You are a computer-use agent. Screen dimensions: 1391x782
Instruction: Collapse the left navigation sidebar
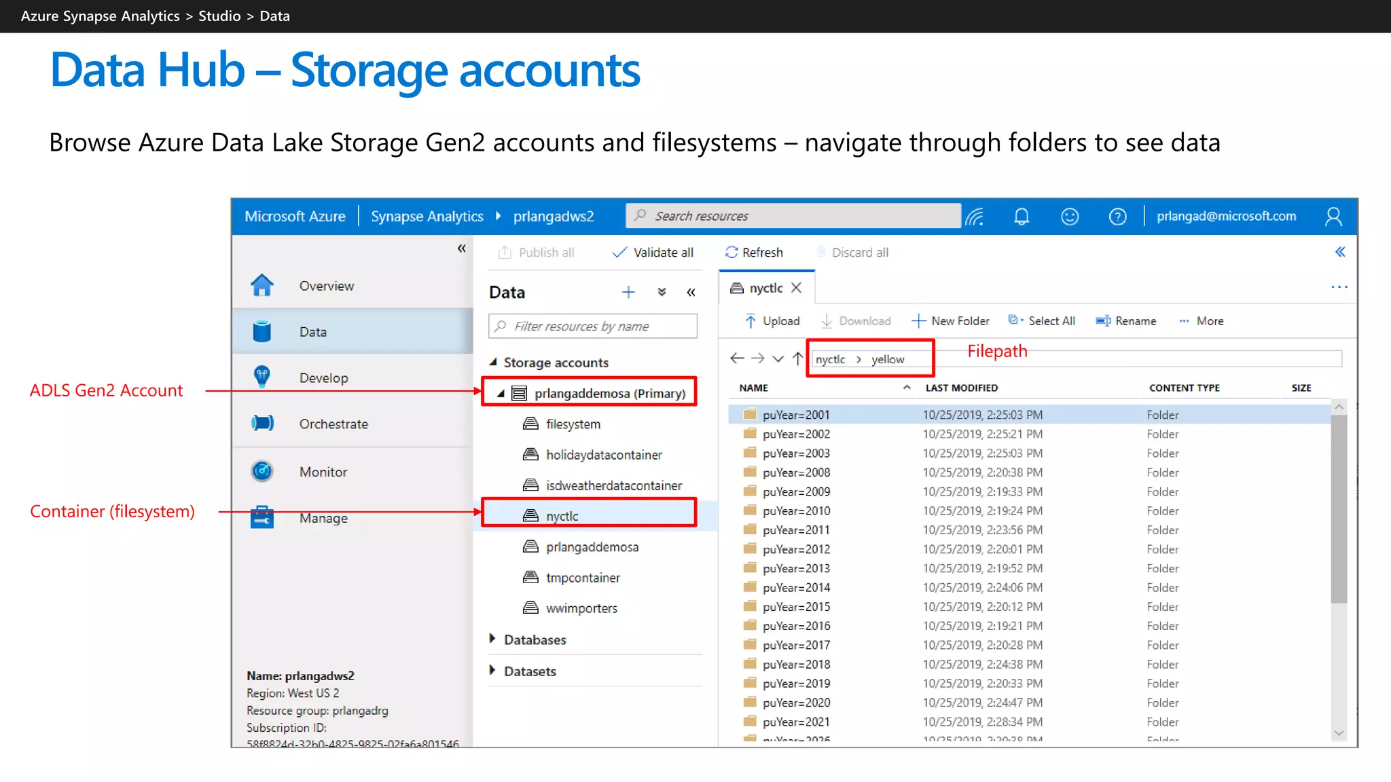[x=462, y=248]
